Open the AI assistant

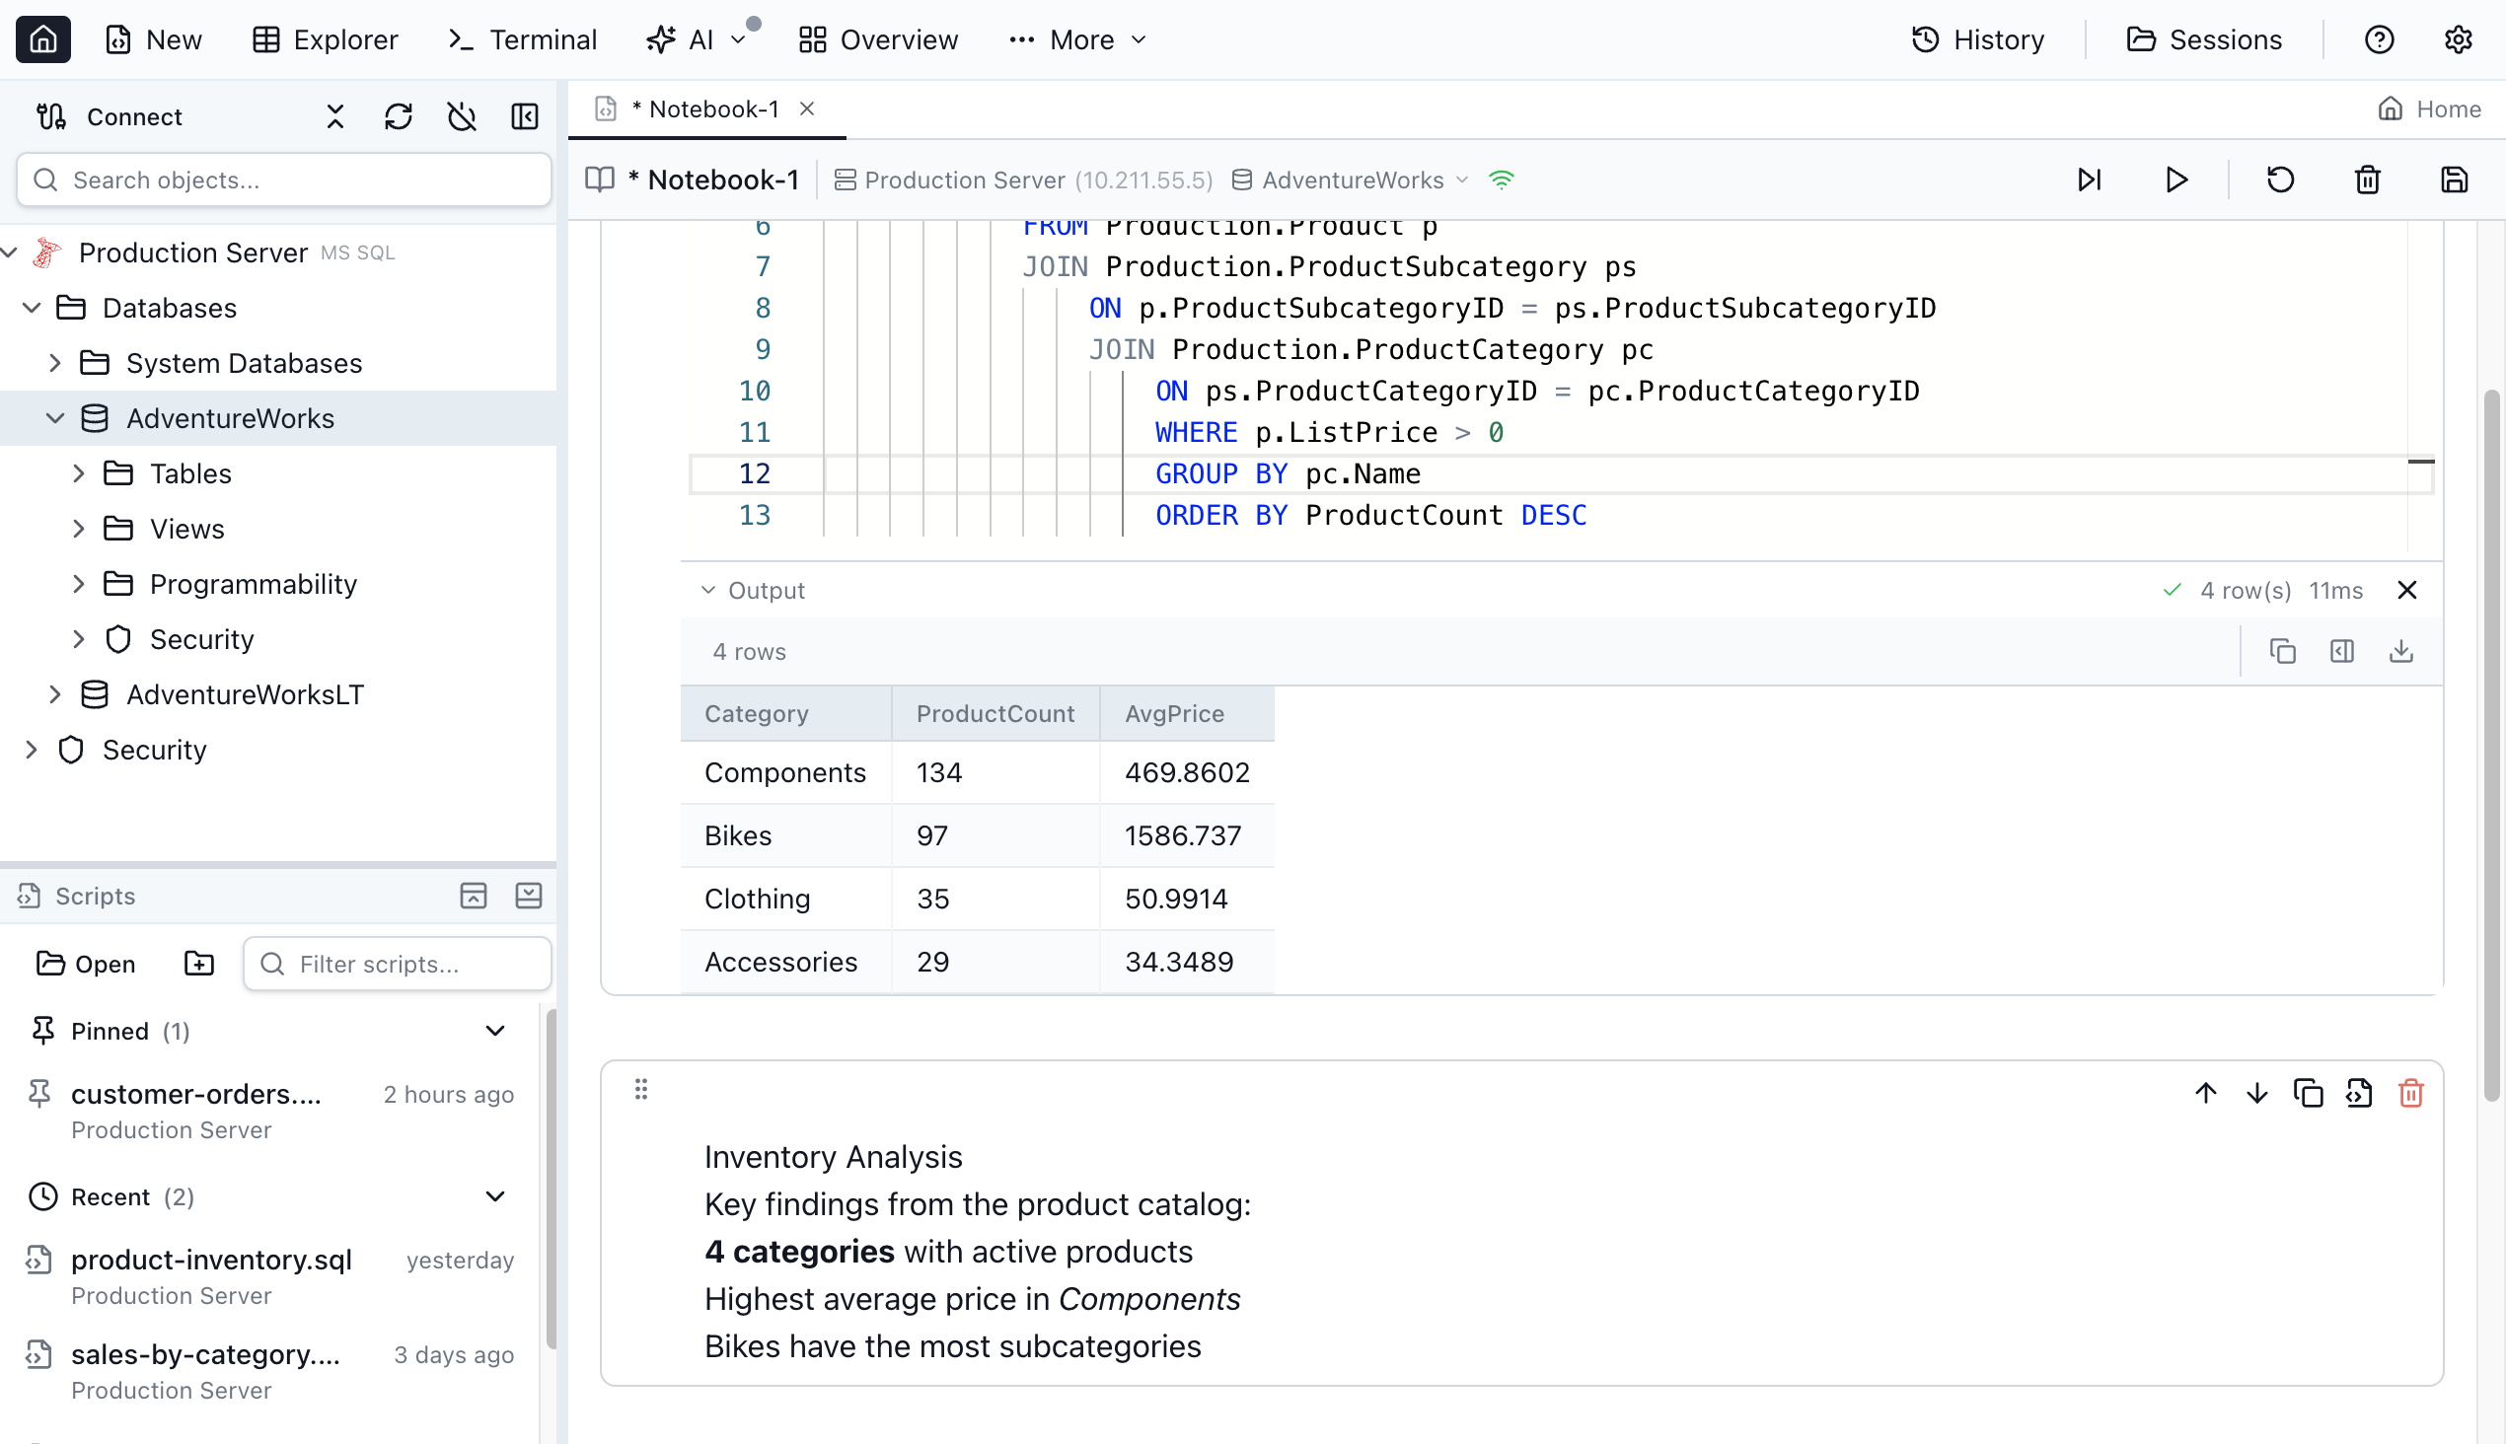click(x=695, y=39)
